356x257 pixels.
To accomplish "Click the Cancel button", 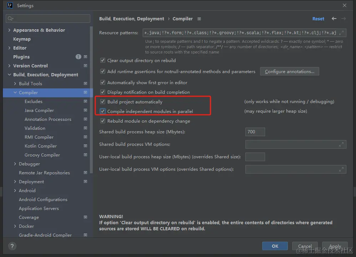I will coord(305,246).
